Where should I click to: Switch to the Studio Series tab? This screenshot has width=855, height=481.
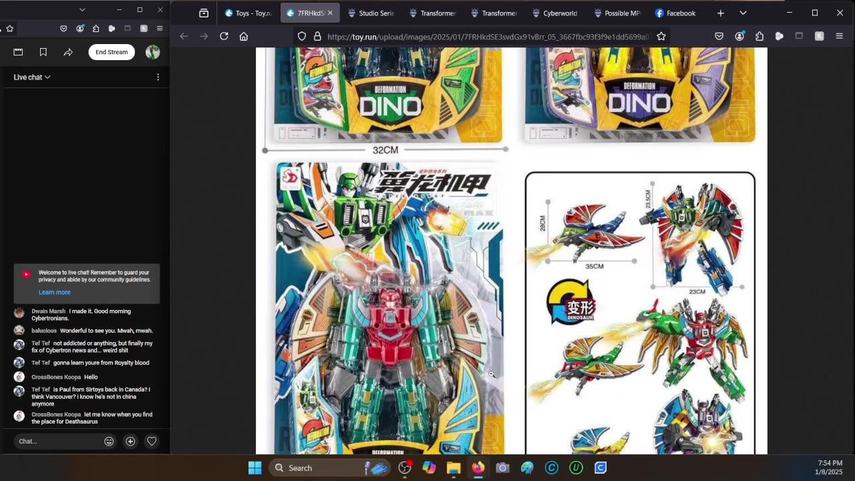371,13
